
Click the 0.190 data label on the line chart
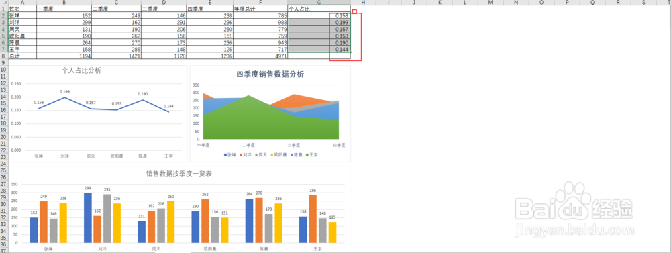tap(142, 94)
